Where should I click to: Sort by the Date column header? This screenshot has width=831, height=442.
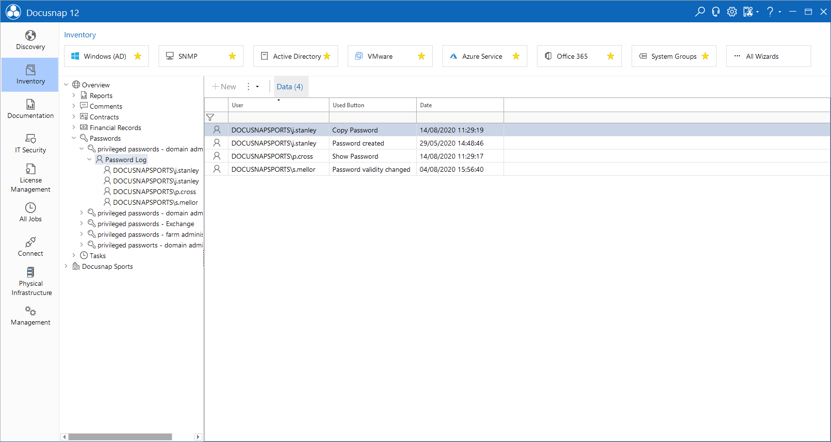pos(460,105)
